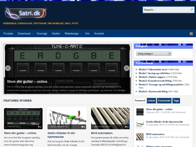Click the search magnifier icon

192,10
